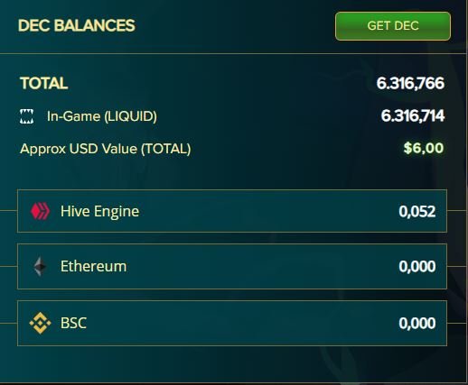Open the Hive Engine balance row
The width and height of the screenshot is (468, 385).
[232, 211]
